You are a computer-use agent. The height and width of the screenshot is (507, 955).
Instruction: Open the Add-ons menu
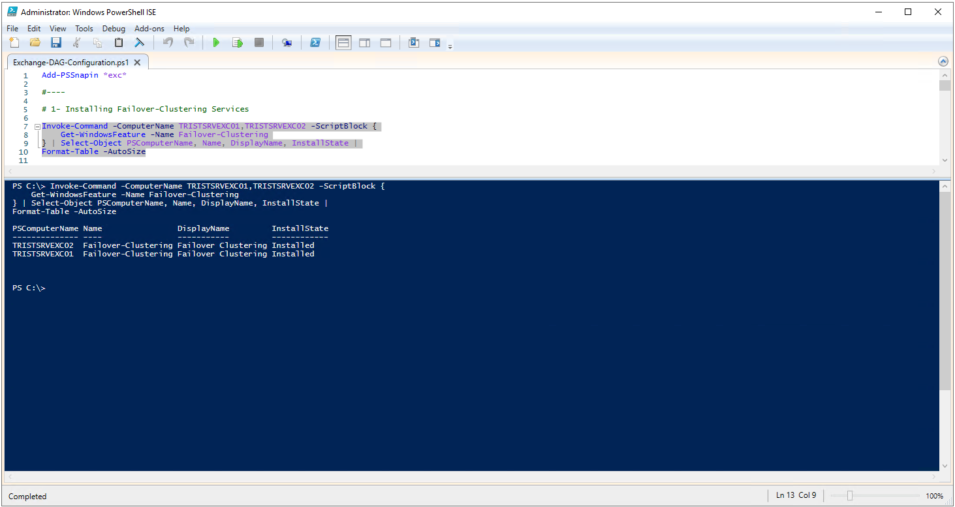(x=149, y=29)
